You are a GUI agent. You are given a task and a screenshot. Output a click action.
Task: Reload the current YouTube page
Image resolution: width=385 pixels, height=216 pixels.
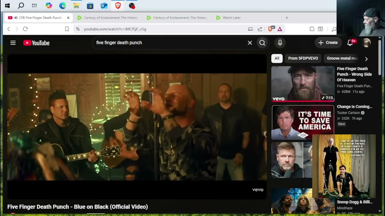pos(25,29)
